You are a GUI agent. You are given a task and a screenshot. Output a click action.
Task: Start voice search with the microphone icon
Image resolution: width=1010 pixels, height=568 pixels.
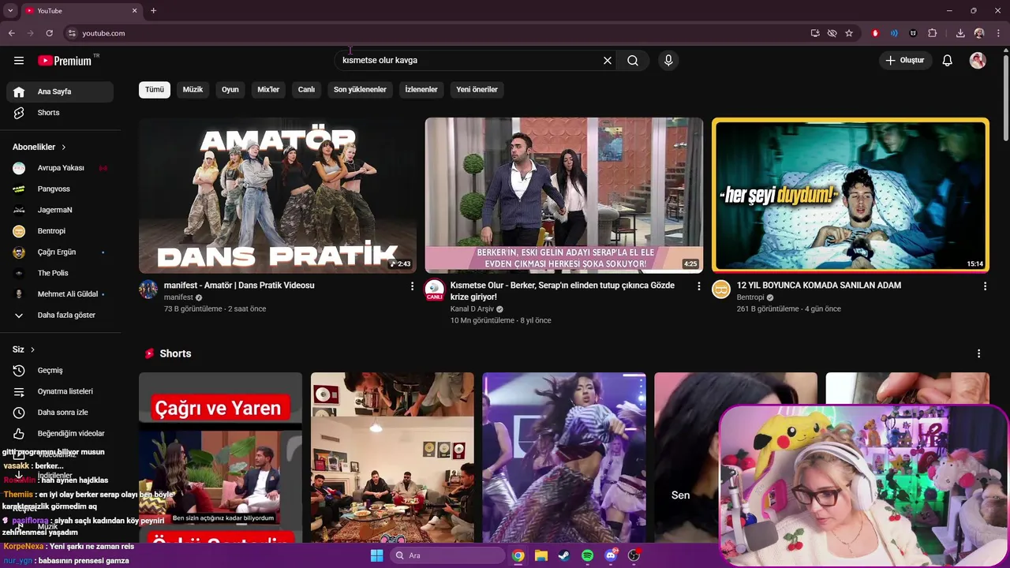coord(668,61)
